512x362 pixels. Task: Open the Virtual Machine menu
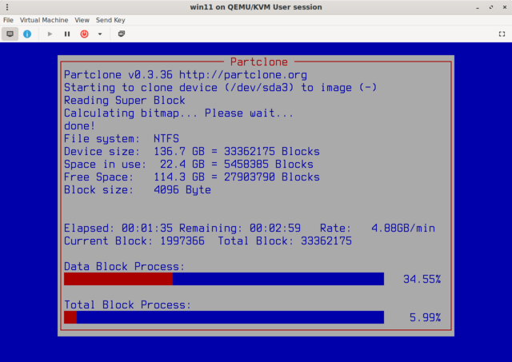pos(44,19)
